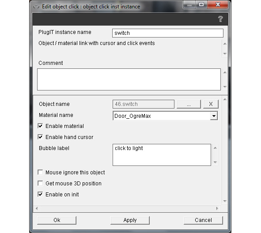Click the Comment box scroll-down arrow
The width and height of the screenshot is (261, 233).
(x=225, y=86)
